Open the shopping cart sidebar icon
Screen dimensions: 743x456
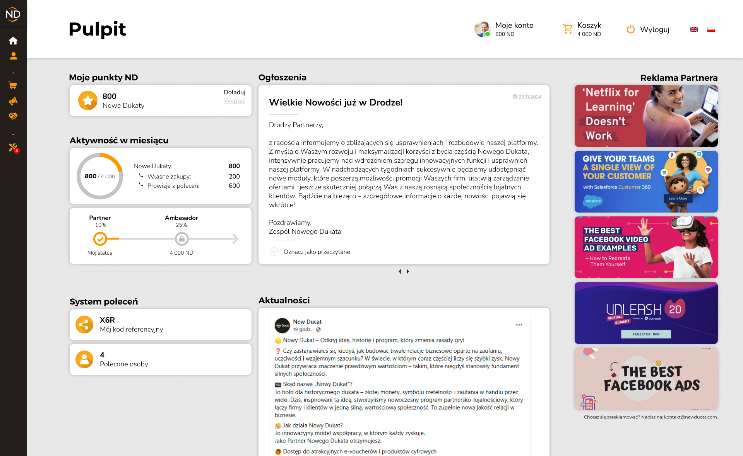tap(13, 85)
